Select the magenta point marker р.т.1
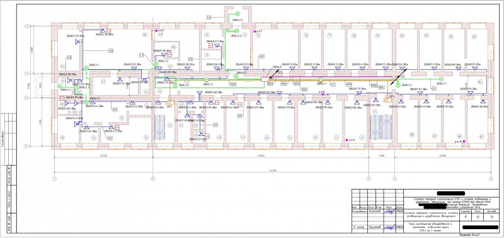 [x=255, y=31]
